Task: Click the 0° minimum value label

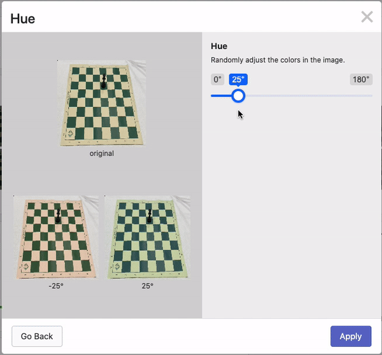Action: [x=217, y=80]
